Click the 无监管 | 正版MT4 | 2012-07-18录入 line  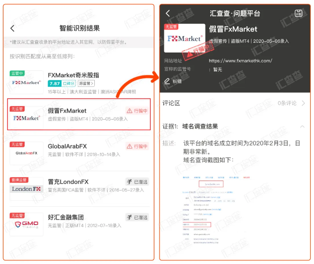(x=84, y=226)
